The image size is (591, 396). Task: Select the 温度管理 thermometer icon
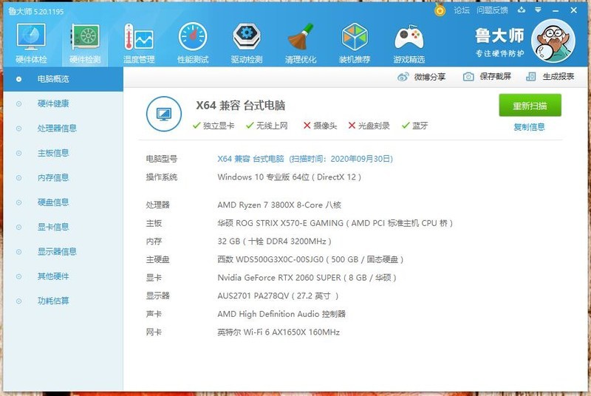139,43
